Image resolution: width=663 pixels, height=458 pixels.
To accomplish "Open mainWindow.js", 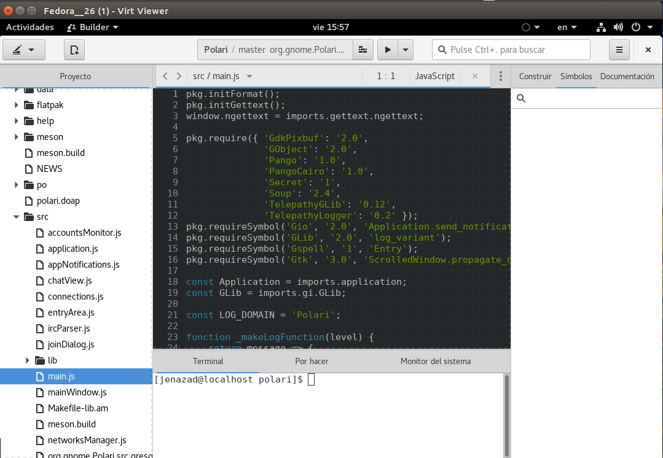I will pyautogui.click(x=77, y=392).
